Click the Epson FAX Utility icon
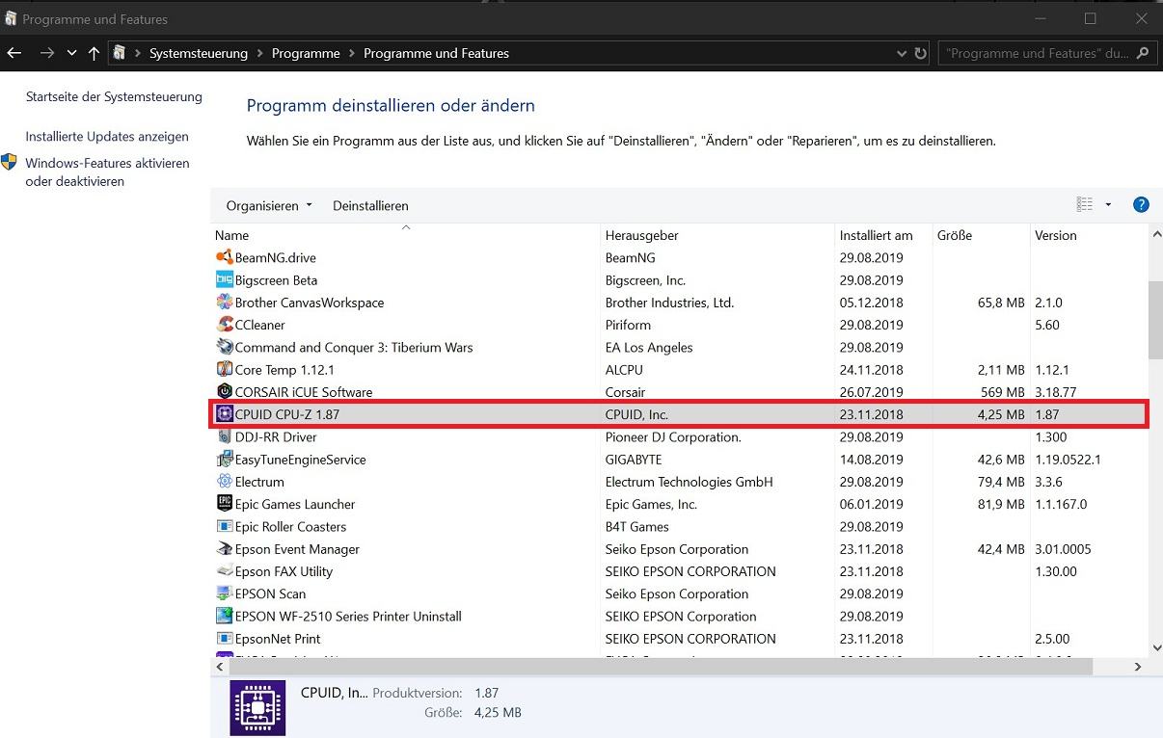 pyautogui.click(x=224, y=571)
